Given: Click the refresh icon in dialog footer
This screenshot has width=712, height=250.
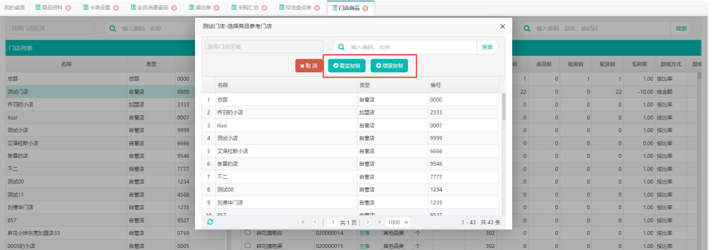Looking at the screenshot, I should pos(210,222).
